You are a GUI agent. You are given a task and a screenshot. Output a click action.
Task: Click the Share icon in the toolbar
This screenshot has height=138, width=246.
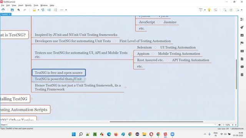coord(231,10)
